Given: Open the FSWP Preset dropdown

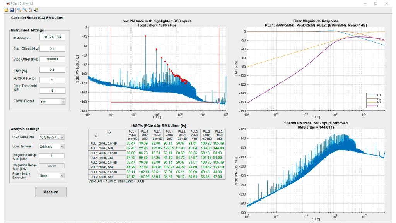Looking at the screenshot, I should coord(52,101).
